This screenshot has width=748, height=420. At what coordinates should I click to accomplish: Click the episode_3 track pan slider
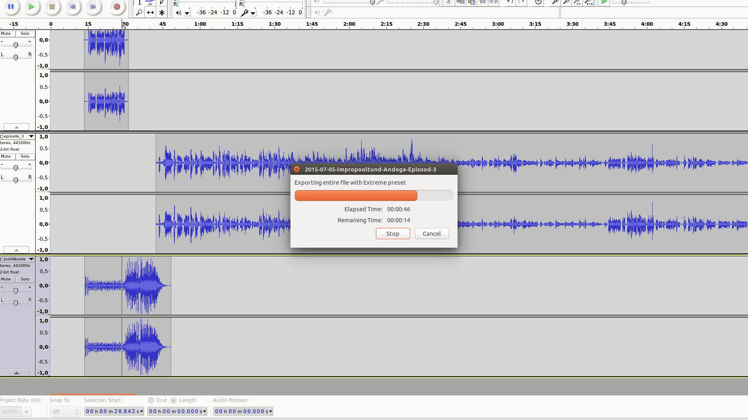[16, 180]
